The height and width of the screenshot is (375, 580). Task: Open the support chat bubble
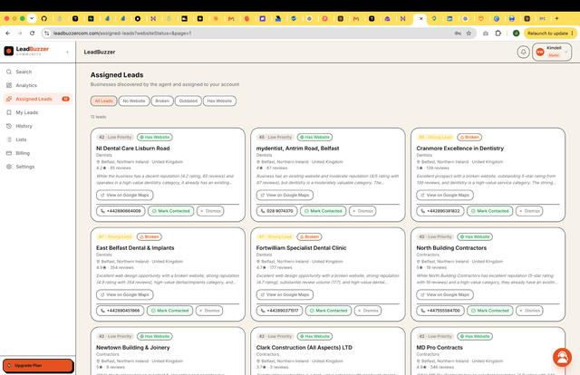pyautogui.click(x=562, y=357)
